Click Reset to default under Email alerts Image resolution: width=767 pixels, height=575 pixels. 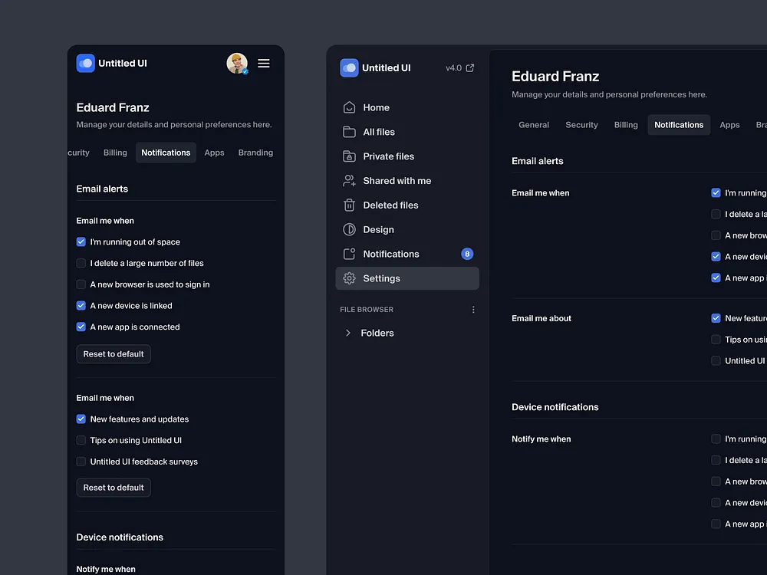point(113,354)
